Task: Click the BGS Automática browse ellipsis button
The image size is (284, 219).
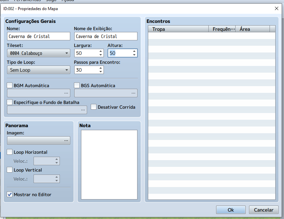Action: click(x=133, y=93)
